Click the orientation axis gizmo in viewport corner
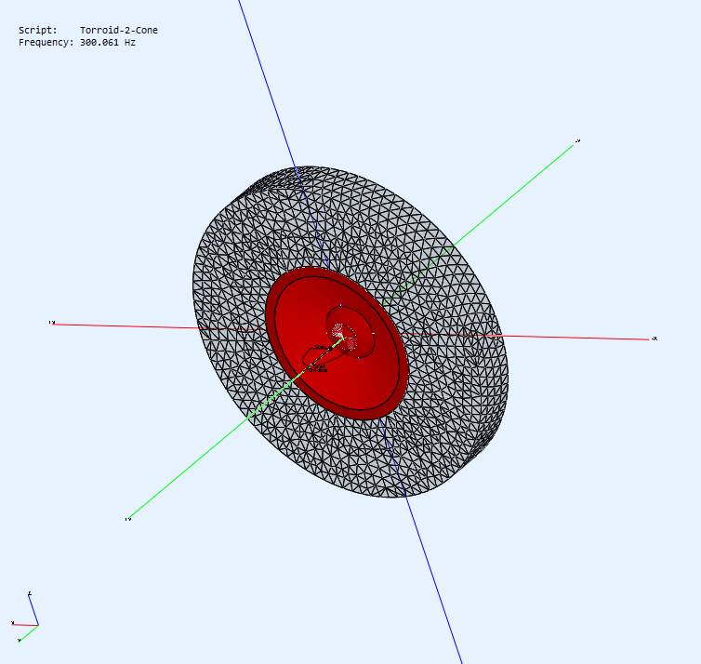This screenshot has width=701, height=664. [x=24, y=618]
